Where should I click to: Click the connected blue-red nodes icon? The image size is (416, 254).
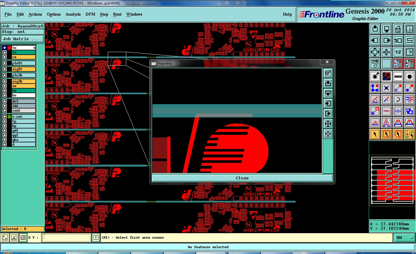pyautogui.click(x=375, y=88)
